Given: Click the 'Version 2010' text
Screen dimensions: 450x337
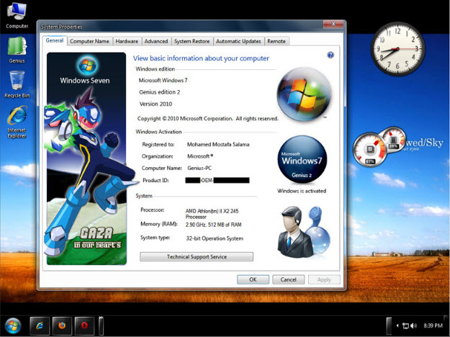Looking at the screenshot, I should point(156,104).
